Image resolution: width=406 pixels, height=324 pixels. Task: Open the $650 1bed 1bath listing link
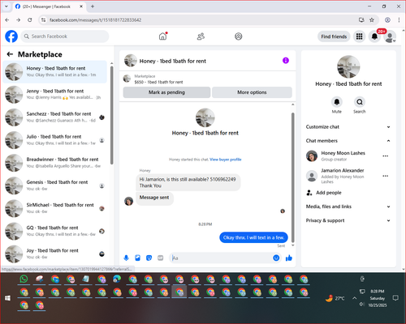158,82
